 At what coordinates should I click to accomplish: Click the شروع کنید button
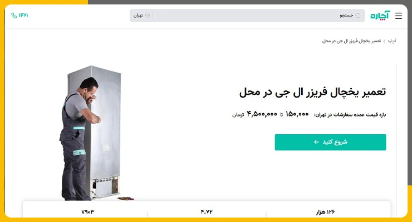[330, 142]
